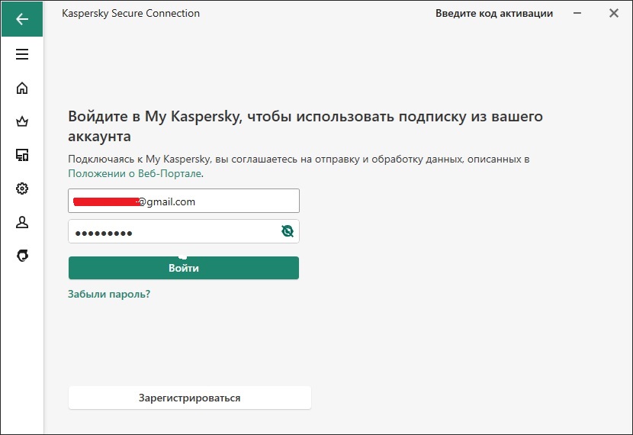Minimize the Kaspersky window

577,13
